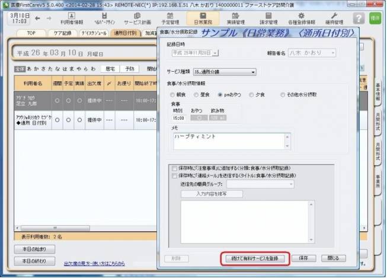
Task: Open サービス計画 toolbar icon
Action: (137, 18)
